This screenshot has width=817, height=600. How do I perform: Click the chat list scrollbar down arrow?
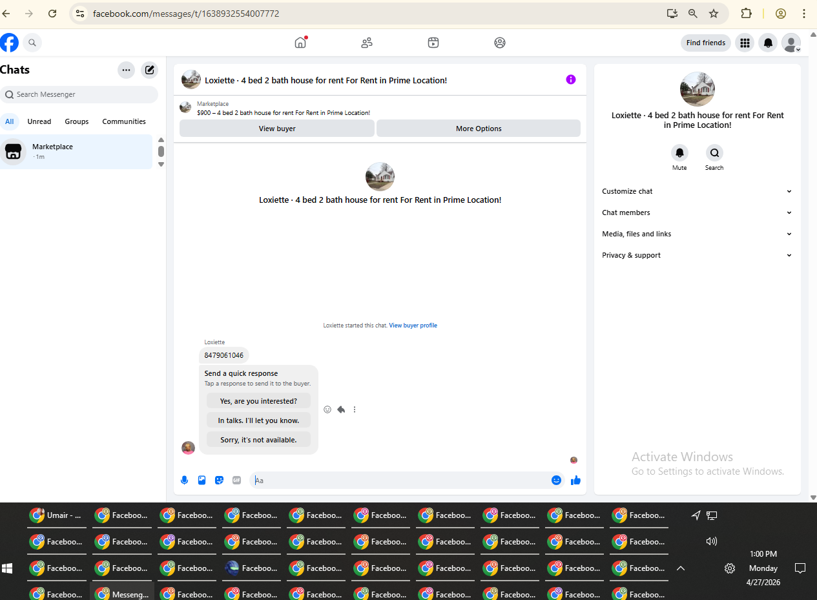(x=161, y=164)
